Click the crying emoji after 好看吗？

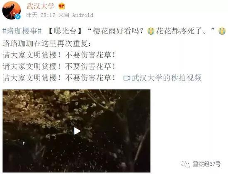(x=150, y=31)
